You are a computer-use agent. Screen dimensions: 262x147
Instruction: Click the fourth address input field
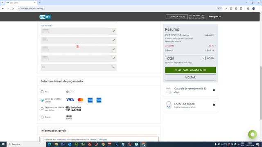(79, 58)
